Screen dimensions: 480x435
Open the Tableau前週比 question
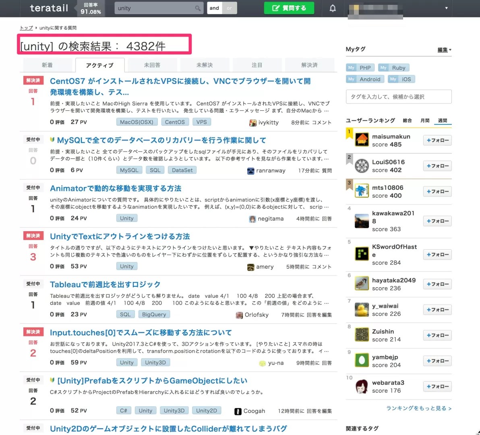105,284
